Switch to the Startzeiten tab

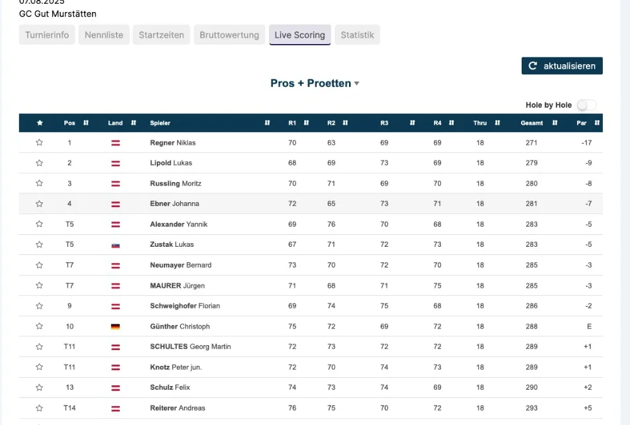161,35
